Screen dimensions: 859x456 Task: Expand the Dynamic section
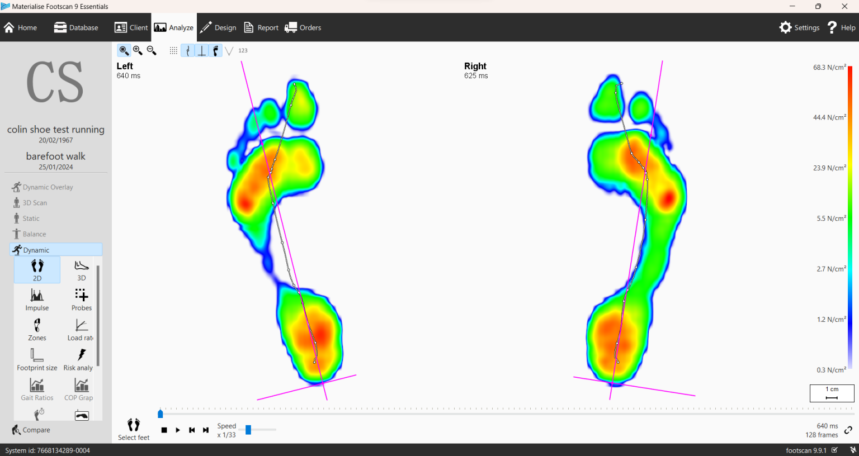point(56,250)
